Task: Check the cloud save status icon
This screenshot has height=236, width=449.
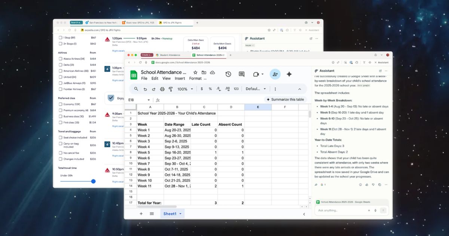Action: pos(213,72)
